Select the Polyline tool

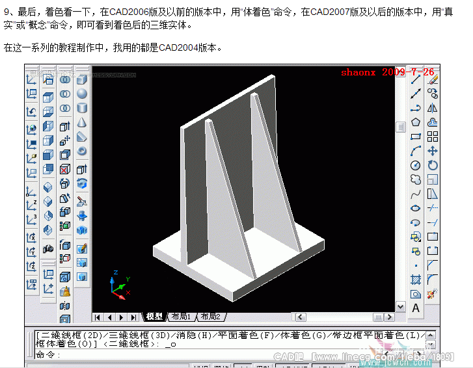pos(415,108)
